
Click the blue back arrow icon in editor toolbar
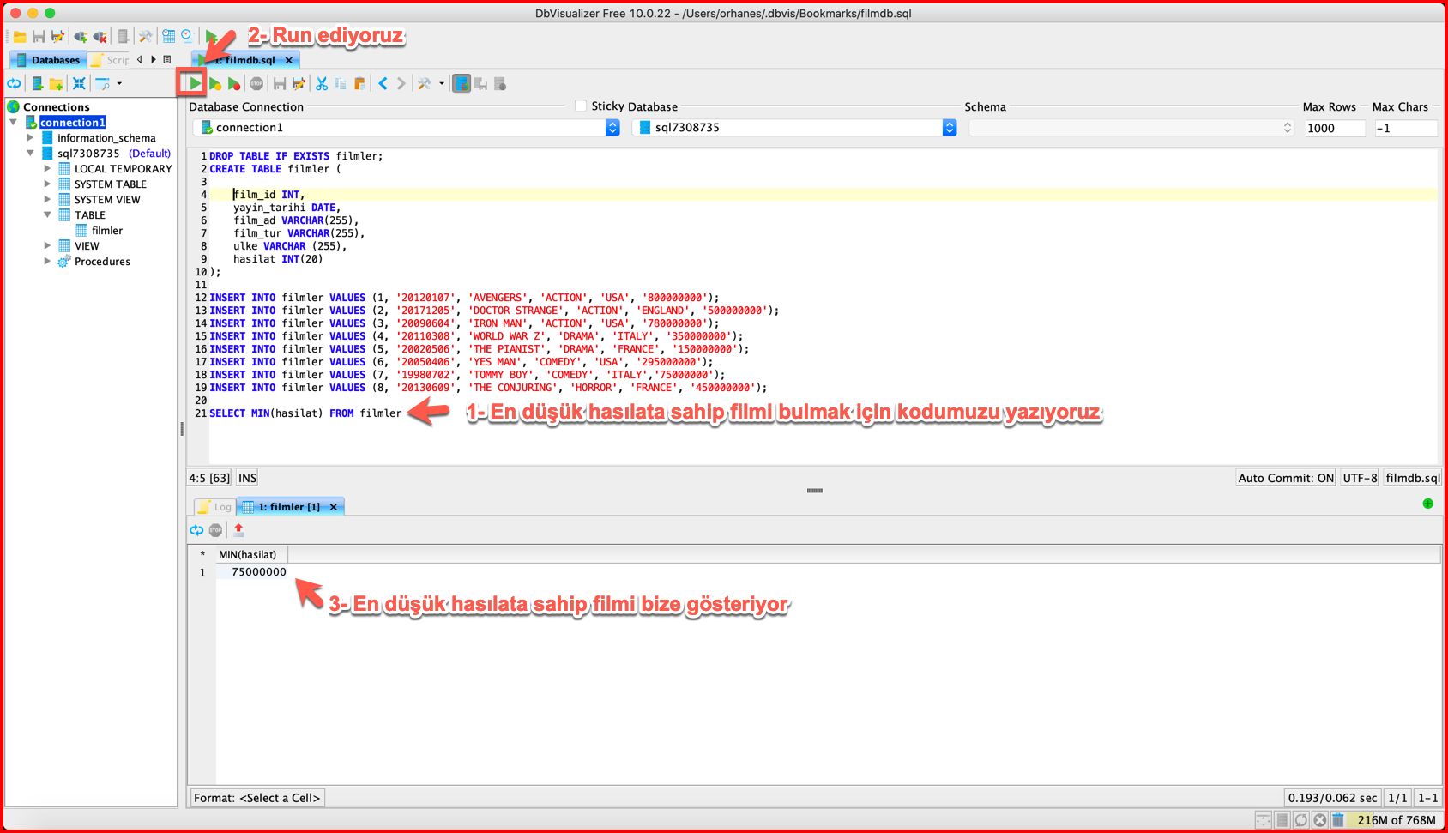[383, 84]
